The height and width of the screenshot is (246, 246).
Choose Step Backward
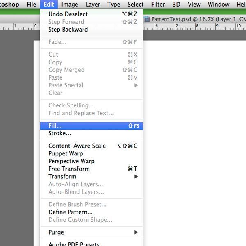(91, 30)
